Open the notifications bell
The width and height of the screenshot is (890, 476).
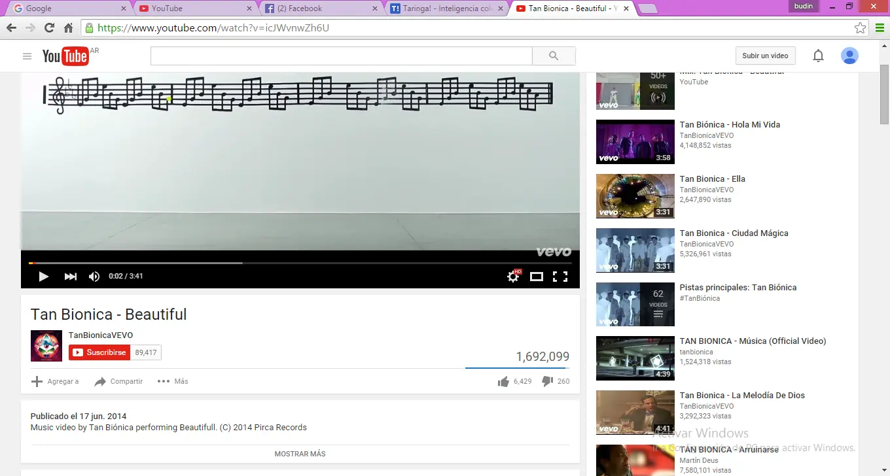pyautogui.click(x=818, y=56)
